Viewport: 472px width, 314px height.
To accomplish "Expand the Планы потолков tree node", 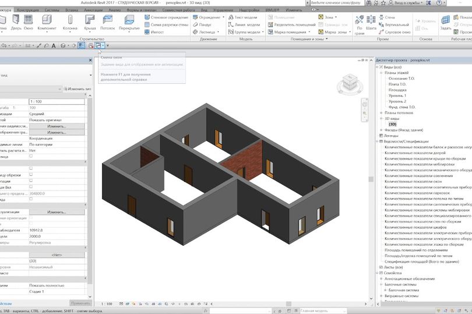I will 382,112.
